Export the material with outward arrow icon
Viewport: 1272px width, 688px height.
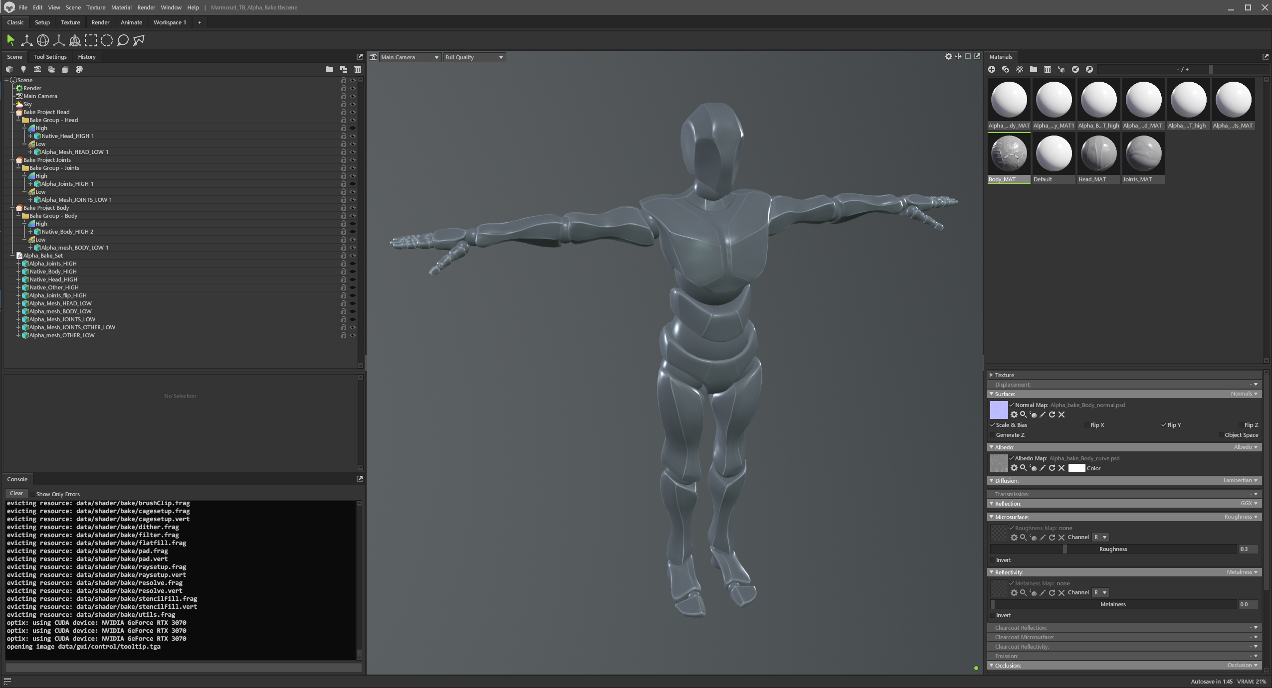[1089, 69]
